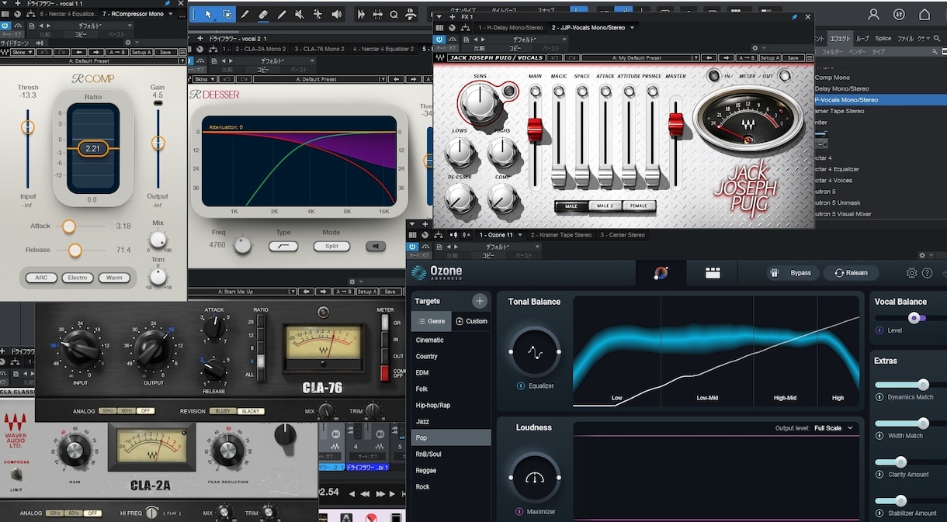Open Ozone Assistant view icon
Viewport: 947px width, 522px height.
(661, 273)
